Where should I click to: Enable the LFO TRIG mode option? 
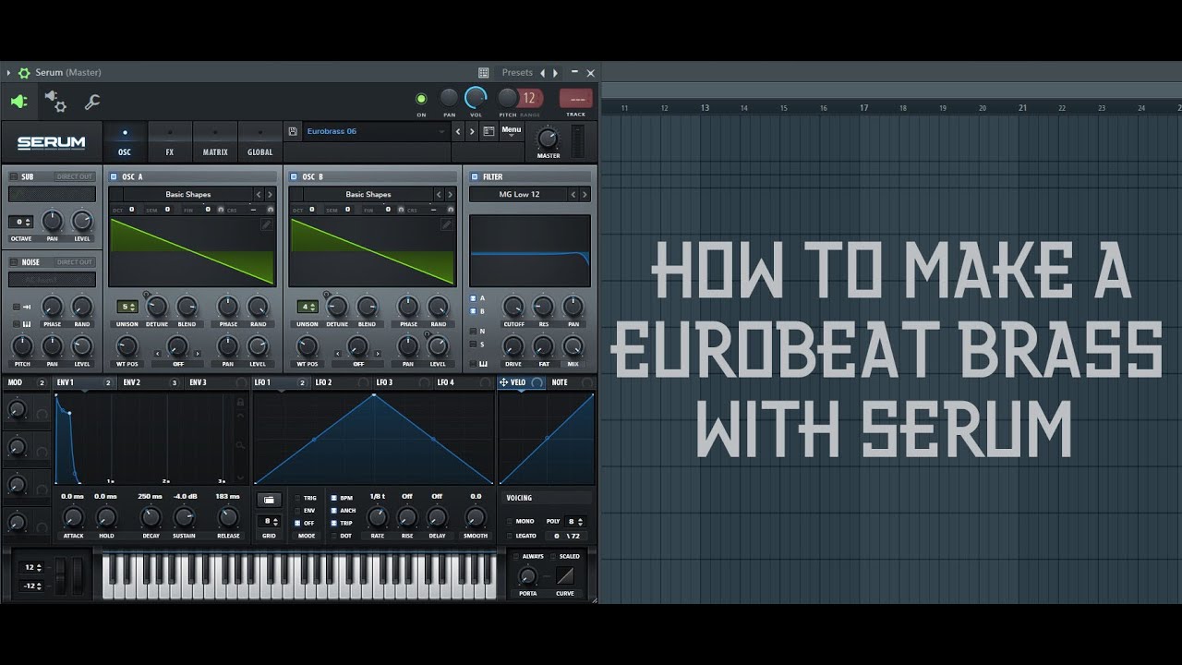pos(297,498)
